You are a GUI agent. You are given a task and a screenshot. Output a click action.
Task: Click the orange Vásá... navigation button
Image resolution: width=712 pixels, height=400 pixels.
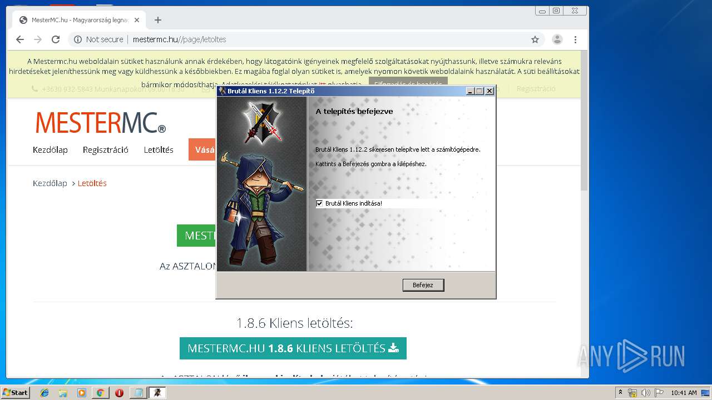coord(202,150)
